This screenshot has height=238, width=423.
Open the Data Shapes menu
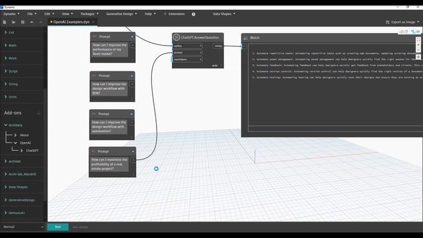tap(224, 14)
